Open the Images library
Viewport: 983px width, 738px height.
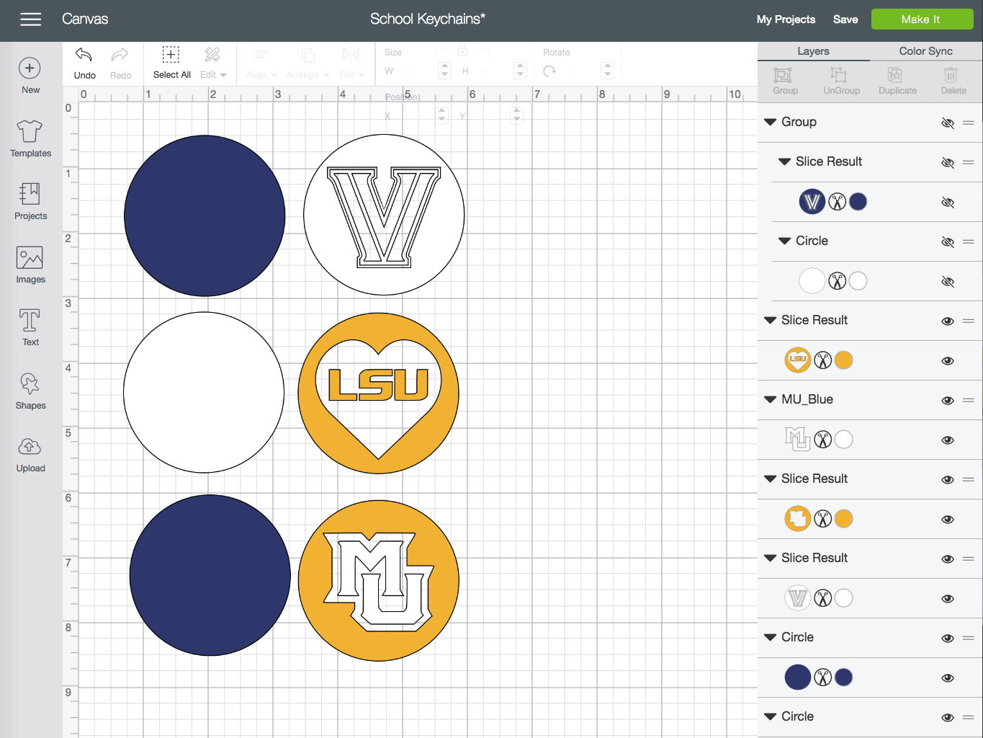pyautogui.click(x=30, y=258)
